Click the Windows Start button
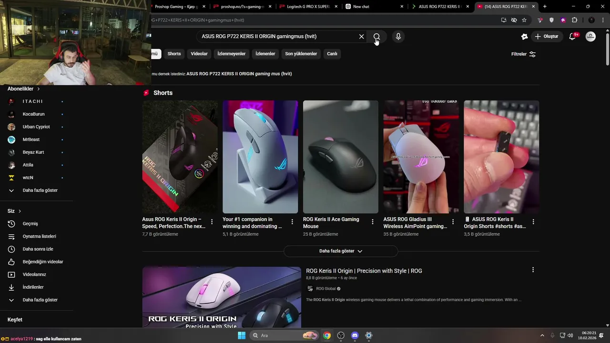Screen dimensions: 610x343 tap(242, 335)
